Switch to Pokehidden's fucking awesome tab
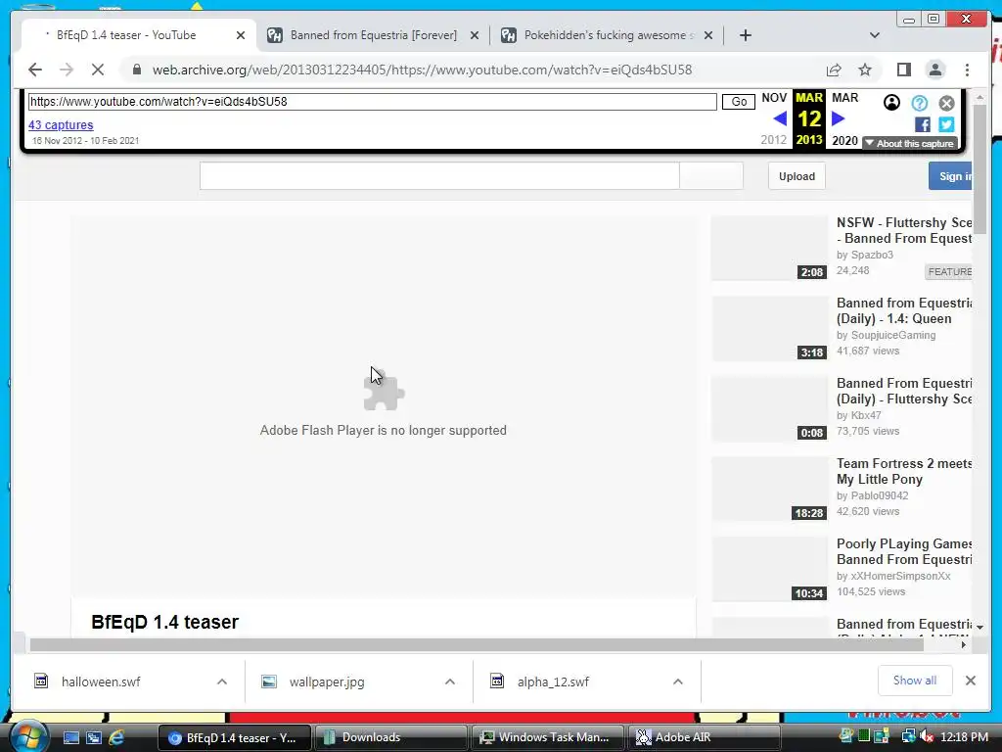The height and width of the screenshot is (752, 1002). (607, 35)
